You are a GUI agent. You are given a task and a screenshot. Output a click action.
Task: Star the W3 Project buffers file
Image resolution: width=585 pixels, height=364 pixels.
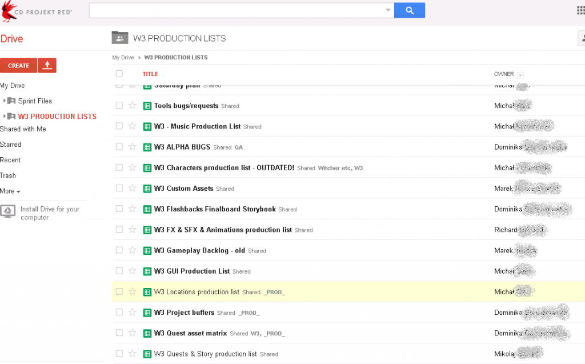[132, 312]
